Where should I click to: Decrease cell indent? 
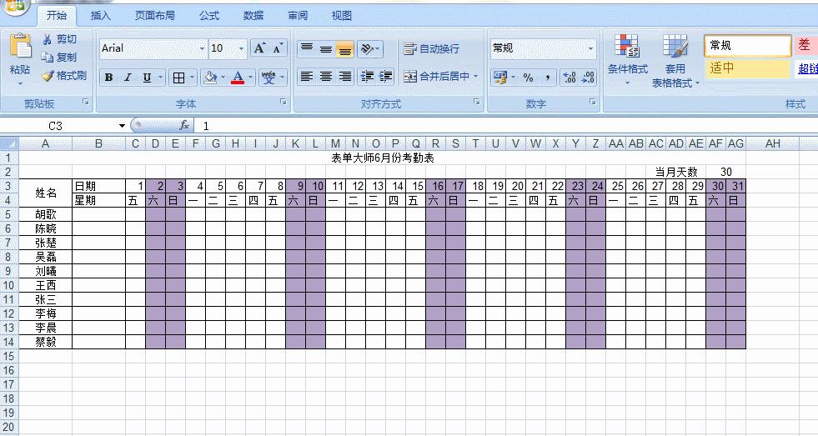tap(367, 77)
